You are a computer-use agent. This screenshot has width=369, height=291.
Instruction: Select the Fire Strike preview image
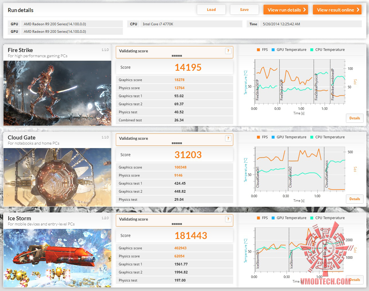pyautogui.click(x=57, y=93)
